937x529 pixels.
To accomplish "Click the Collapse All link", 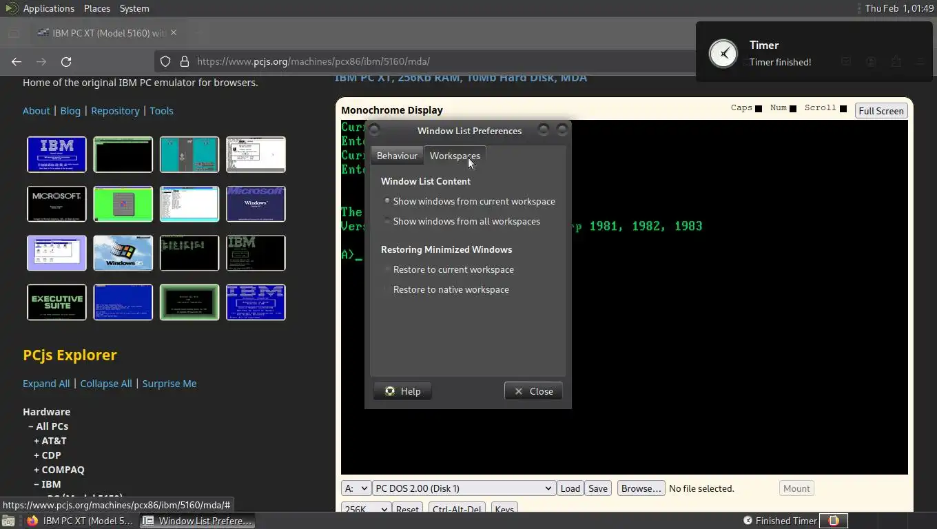I will (x=106, y=384).
